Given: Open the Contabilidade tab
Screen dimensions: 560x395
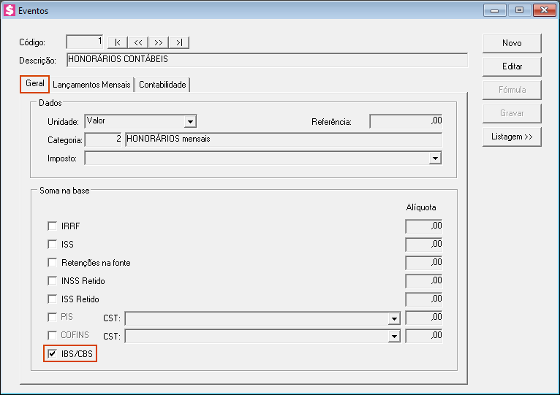Looking at the screenshot, I should pos(162,85).
